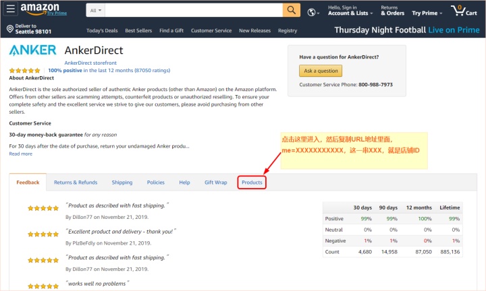
Task: Open Customer Service nav link
Action: [211, 30]
